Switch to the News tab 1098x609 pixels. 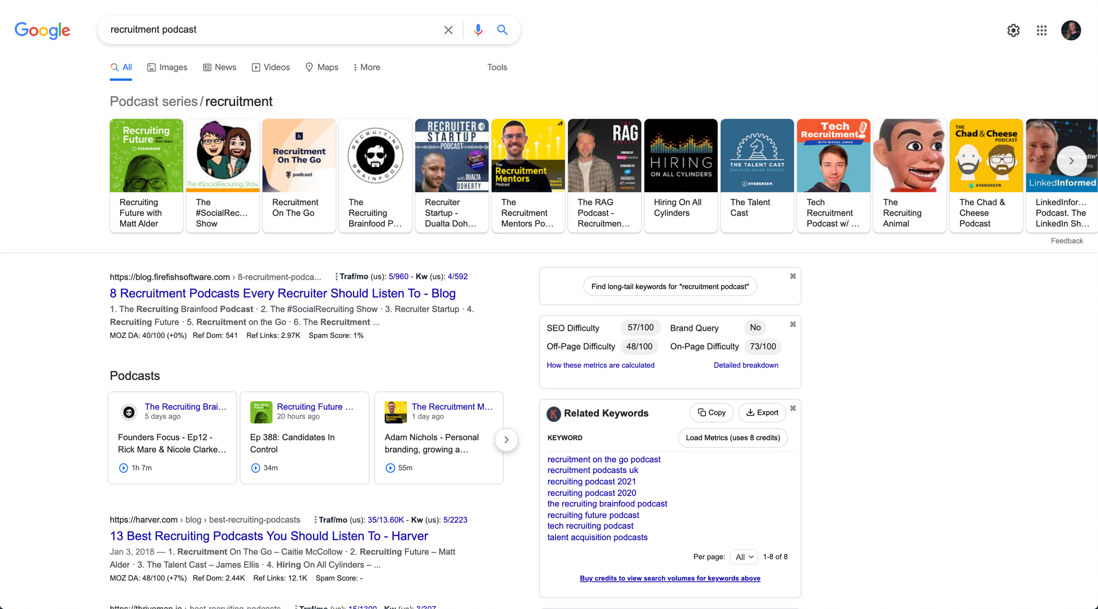(220, 67)
